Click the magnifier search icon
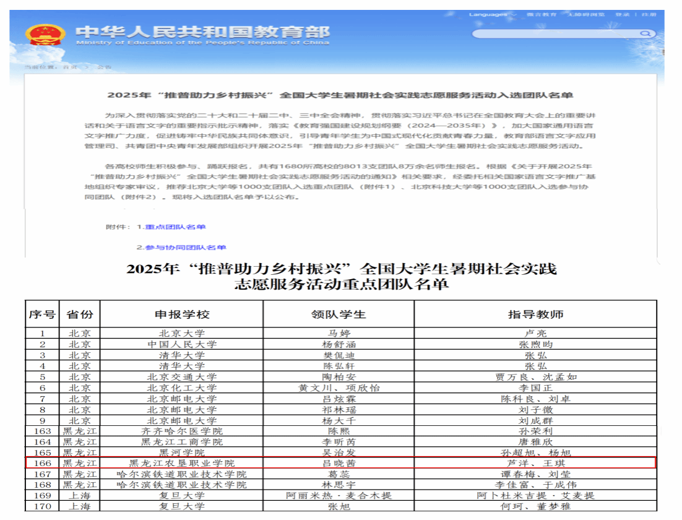This screenshot has width=682, height=520. [645, 33]
